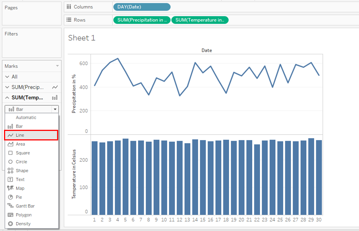Collapse the SUM(Temp...) marks section
The width and height of the screenshot is (359, 231).
pyautogui.click(x=7, y=98)
